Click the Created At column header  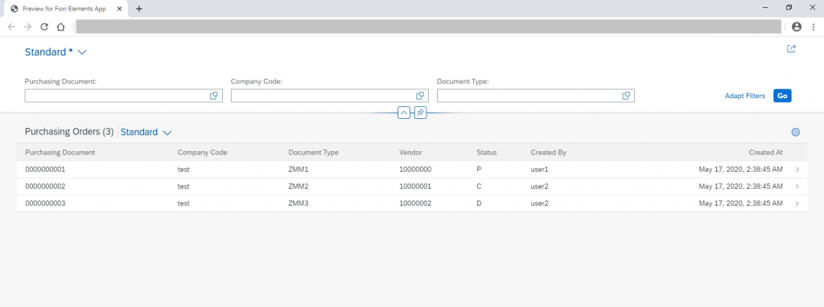tap(766, 153)
